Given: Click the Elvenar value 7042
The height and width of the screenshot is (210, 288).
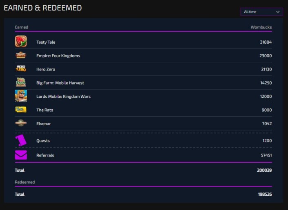Looking at the screenshot, I should click(267, 124).
